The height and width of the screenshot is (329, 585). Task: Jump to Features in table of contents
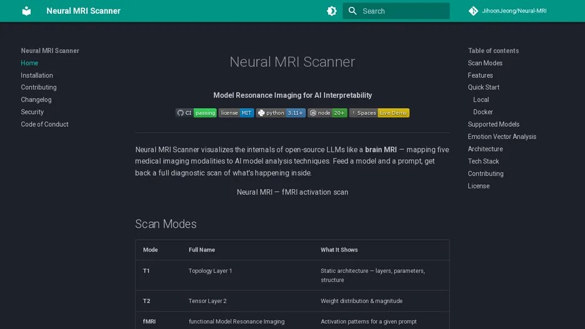click(x=480, y=76)
